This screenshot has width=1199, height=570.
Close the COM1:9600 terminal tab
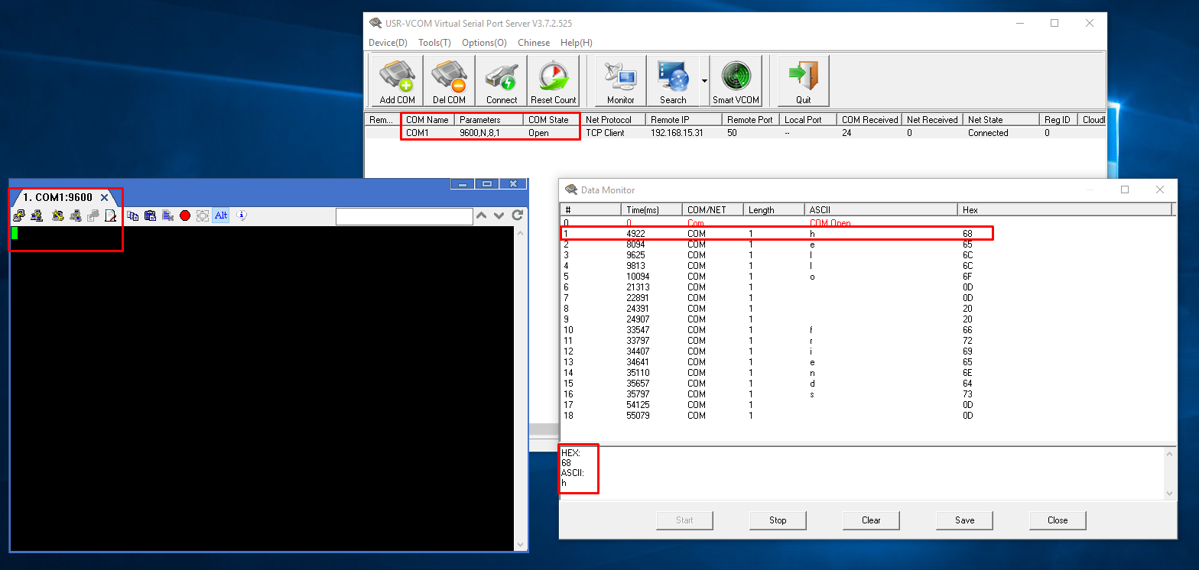tap(105, 198)
